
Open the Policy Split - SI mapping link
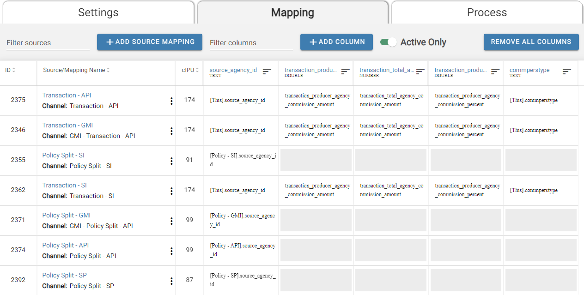pyautogui.click(x=63, y=155)
